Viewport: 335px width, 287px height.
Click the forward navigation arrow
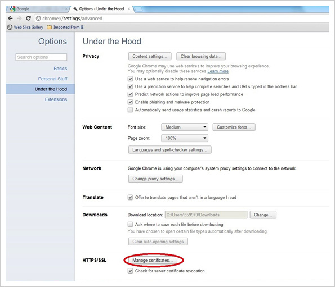[20, 19]
